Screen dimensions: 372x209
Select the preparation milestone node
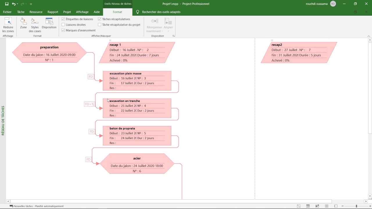(49, 53)
